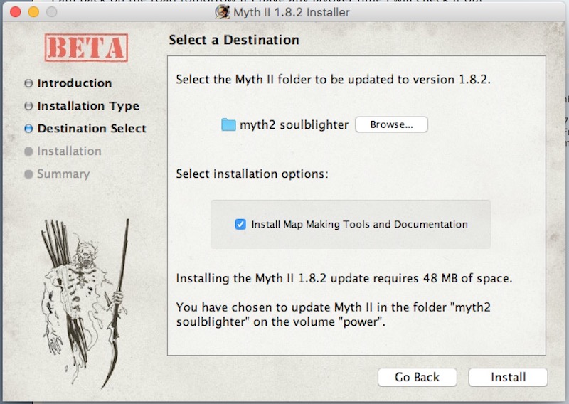Minimize the installer with the yellow button
Image resolution: width=569 pixels, height=404 pixels.
click(33, 12)
